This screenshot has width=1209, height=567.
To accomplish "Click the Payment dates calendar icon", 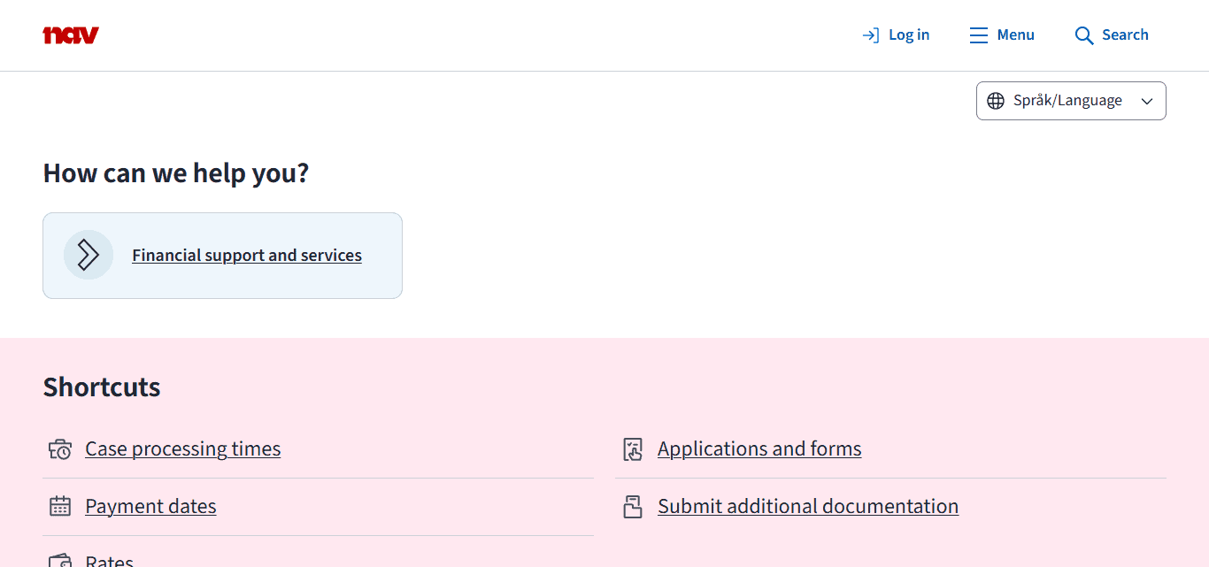I will 60,506.
